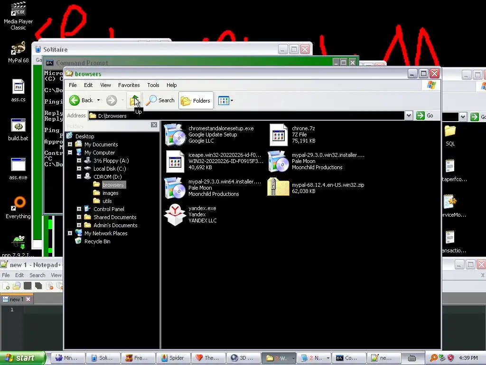
Task: Select the yandex.exe file icon
Action: tap(175, 214)
